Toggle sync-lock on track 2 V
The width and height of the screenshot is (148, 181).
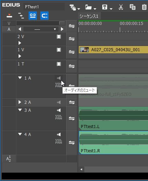72,39
